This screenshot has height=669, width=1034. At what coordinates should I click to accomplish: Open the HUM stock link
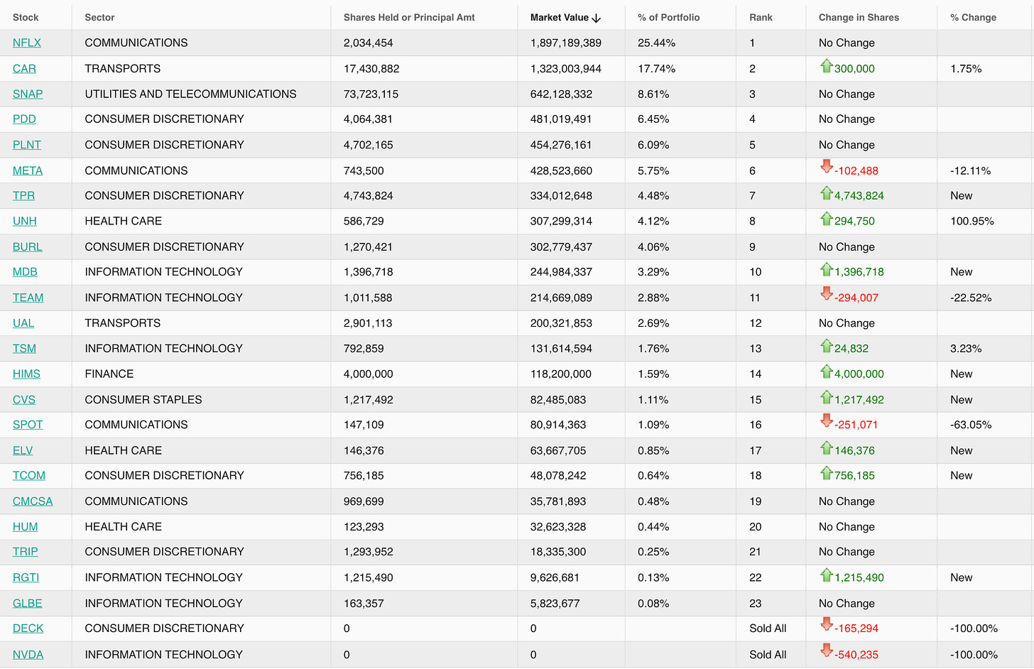click(26, 526)
